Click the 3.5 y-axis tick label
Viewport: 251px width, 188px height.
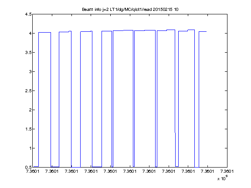[x=28, y=52]
